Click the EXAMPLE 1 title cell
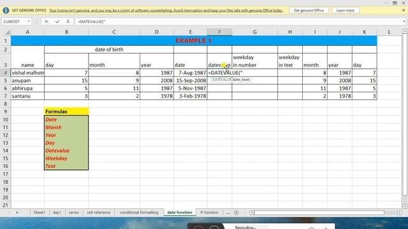Viewport: 408px width, 229px height. (194, 41)
